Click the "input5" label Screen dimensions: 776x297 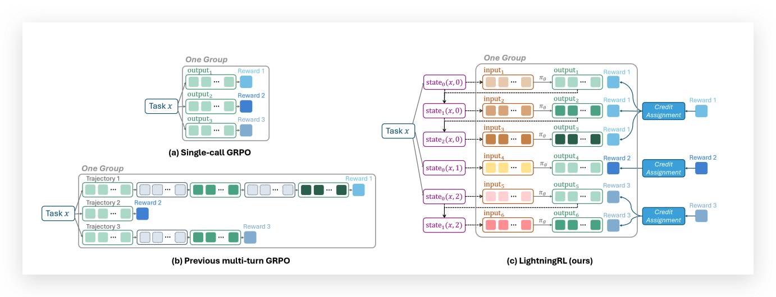[495, 185]
